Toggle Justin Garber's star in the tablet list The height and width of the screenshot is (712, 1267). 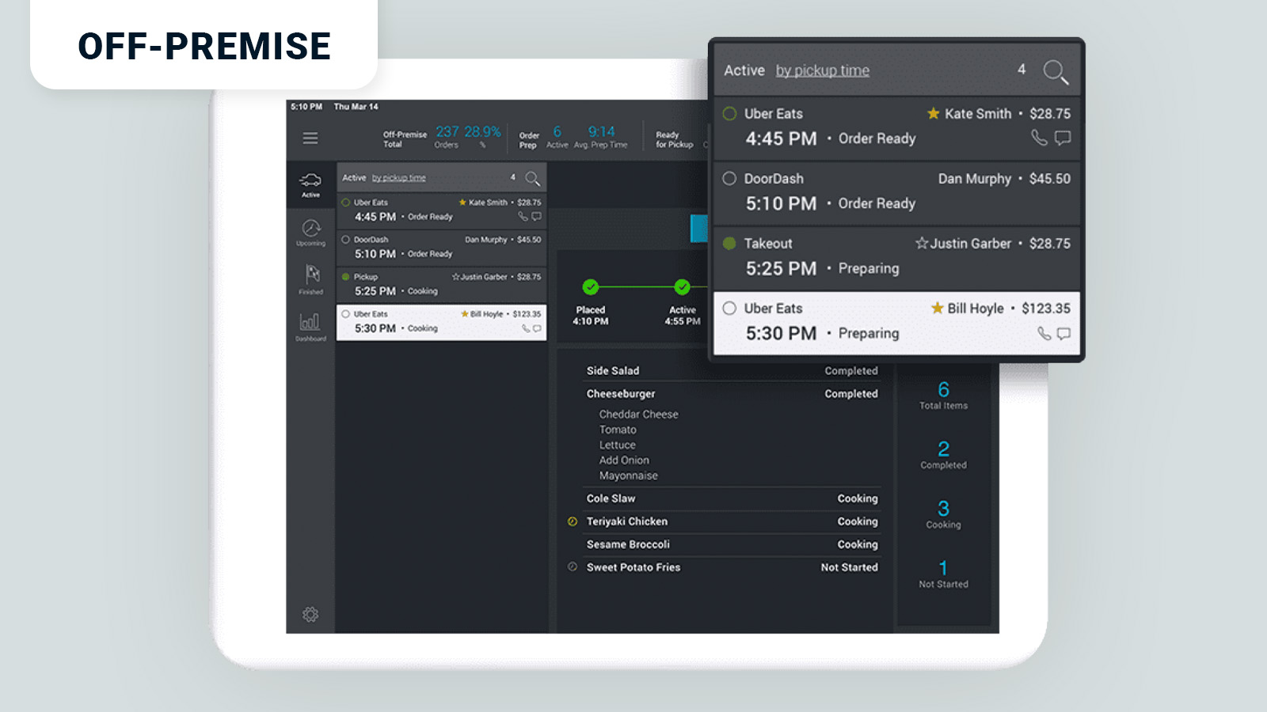[x=456, y=277]
